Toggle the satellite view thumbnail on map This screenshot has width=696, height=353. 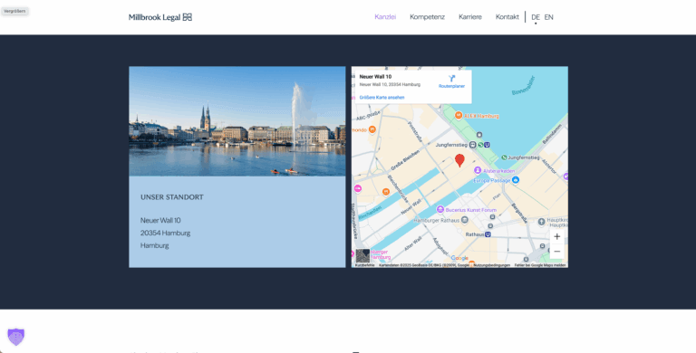coord(362,256)
